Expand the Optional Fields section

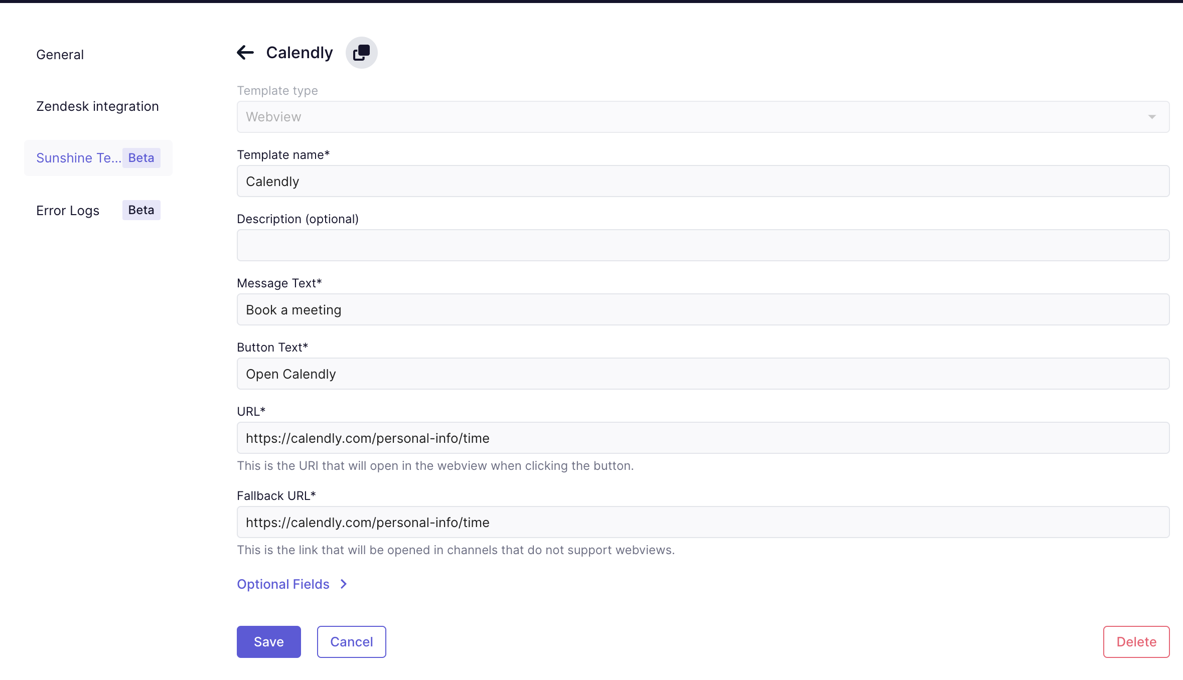(x=292, y=584)
